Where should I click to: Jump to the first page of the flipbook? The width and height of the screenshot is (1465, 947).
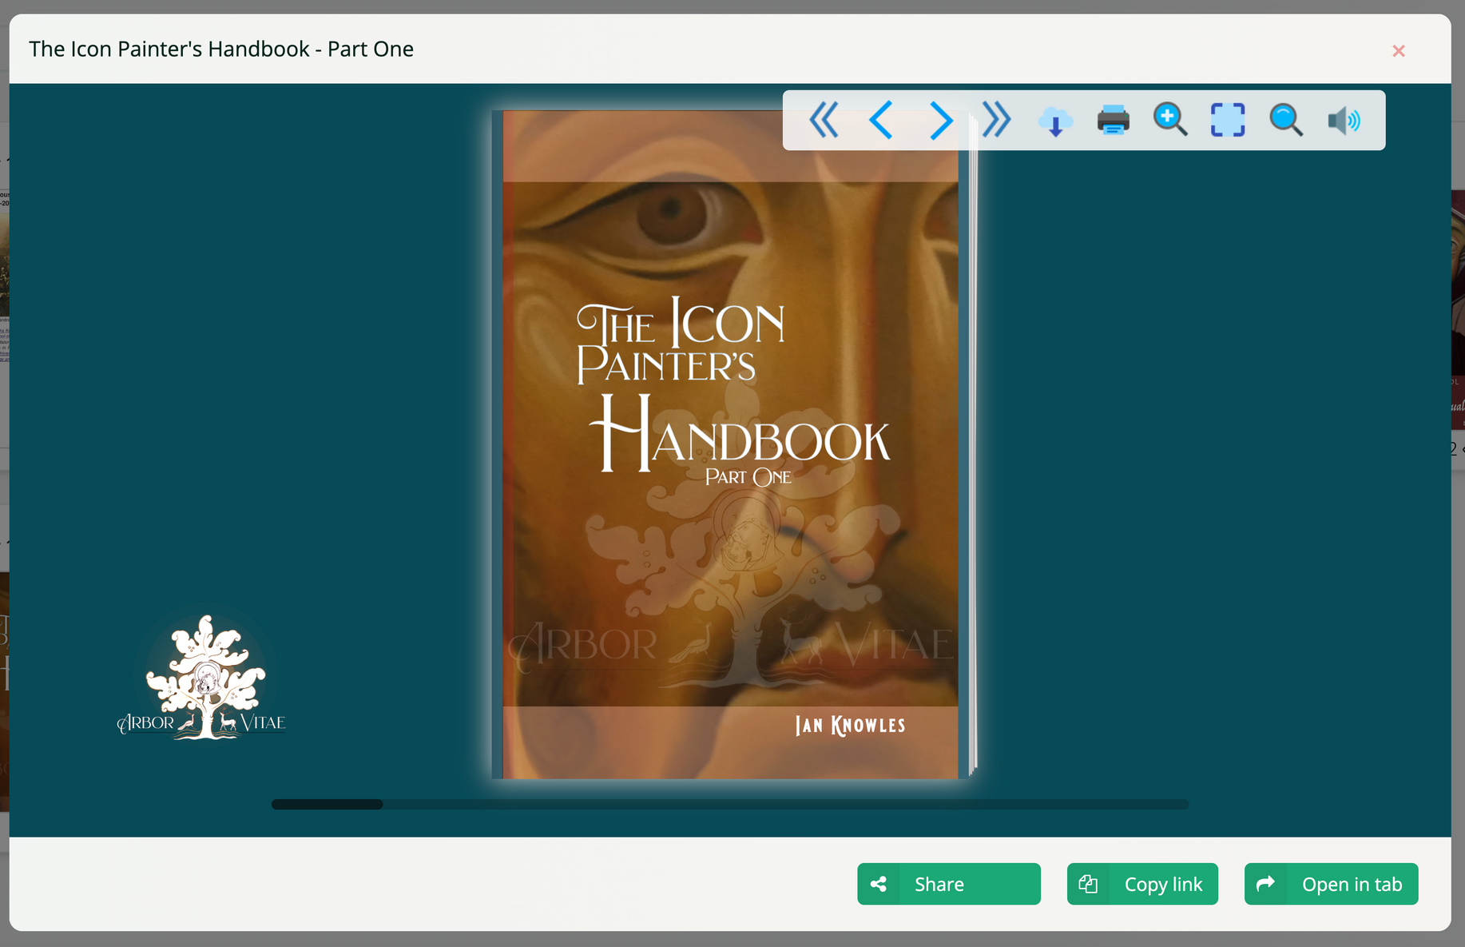pyautogui.click(x=824, y=121)
